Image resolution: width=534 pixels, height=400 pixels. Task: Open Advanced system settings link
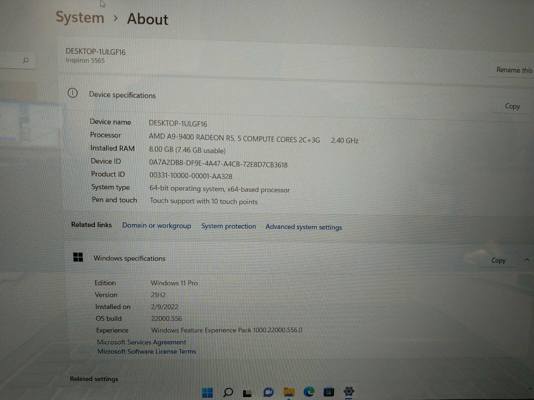pyautogui.click(x=304, y=227)
